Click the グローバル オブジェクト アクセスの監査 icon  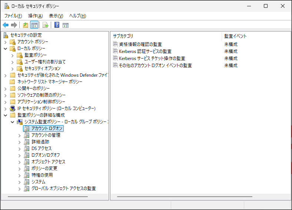click(x=27, y=189)
